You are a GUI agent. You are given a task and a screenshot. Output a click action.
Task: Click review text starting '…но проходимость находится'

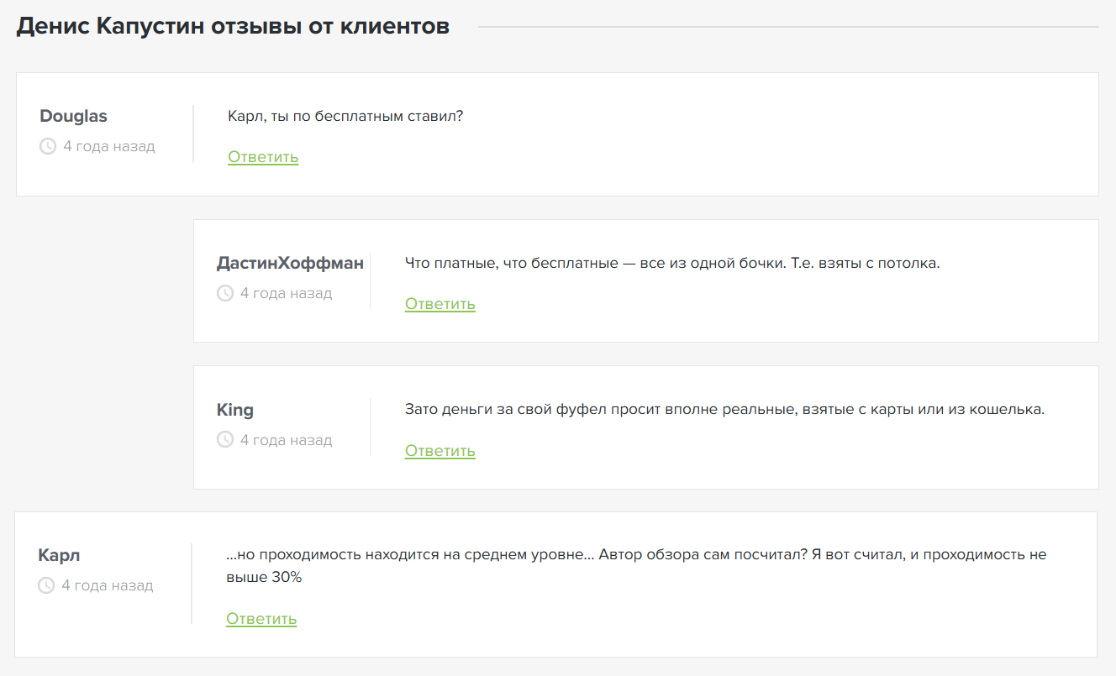point(636,566)
